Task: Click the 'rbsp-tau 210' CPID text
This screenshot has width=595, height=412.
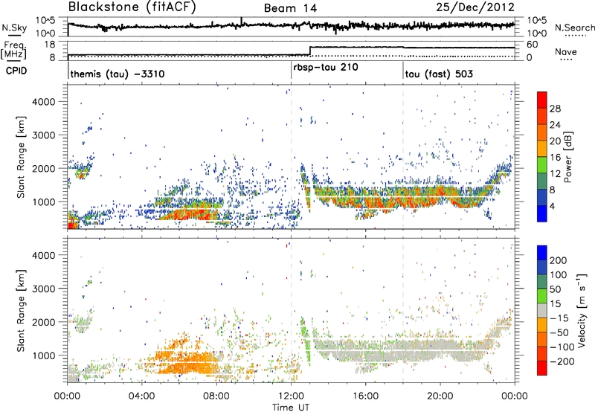Action: pyautogui.click(x=326, y=68)
